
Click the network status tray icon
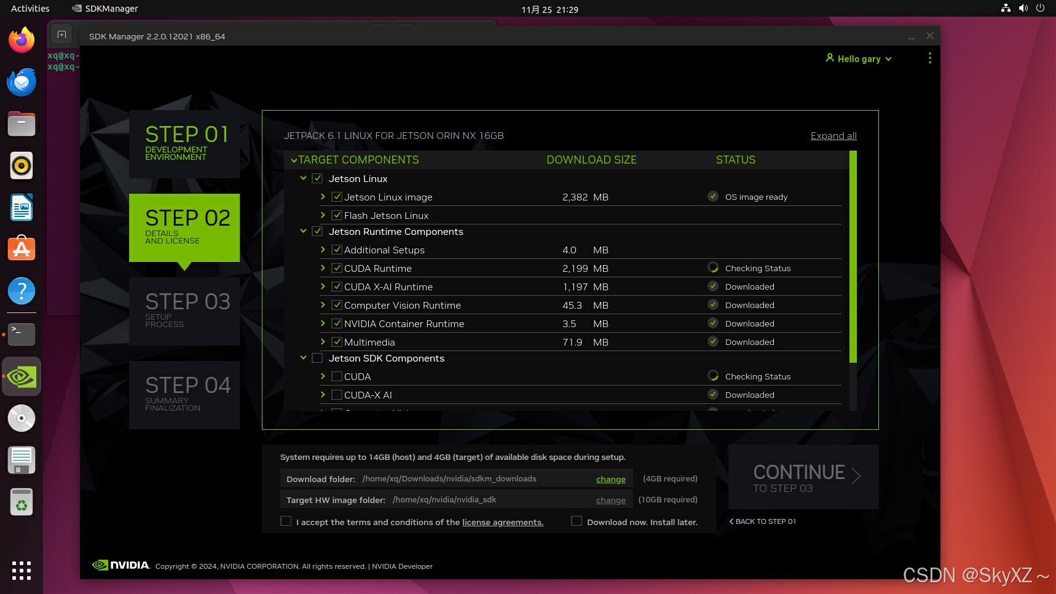[1006, 8]
